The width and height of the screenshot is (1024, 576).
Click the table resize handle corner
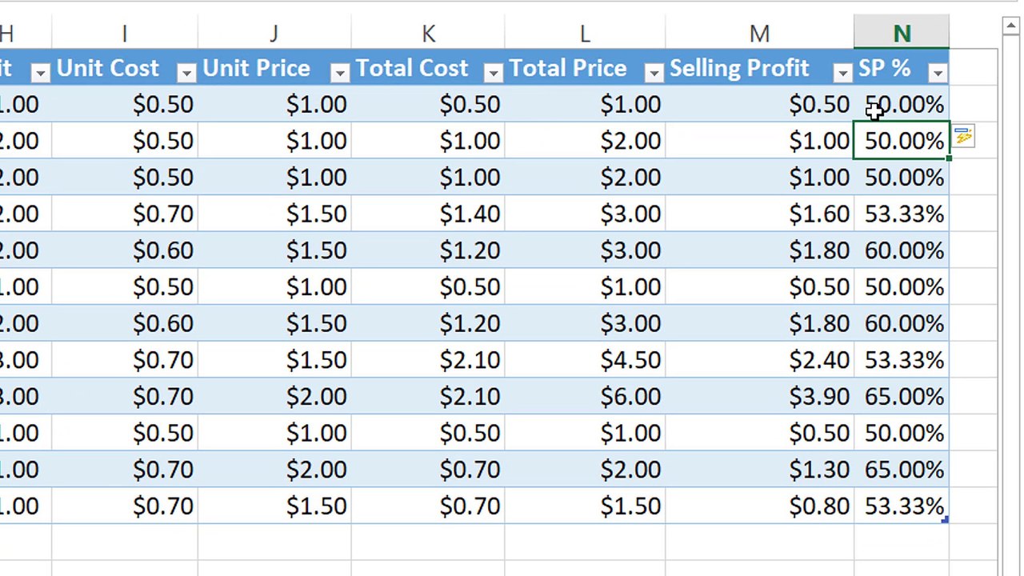point(946,520)
